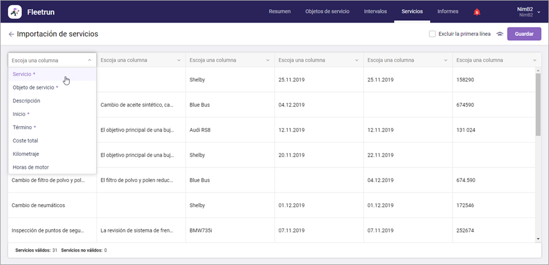Go back using the left arrow
Screen dimensions: 549x265
click(11, 34)
